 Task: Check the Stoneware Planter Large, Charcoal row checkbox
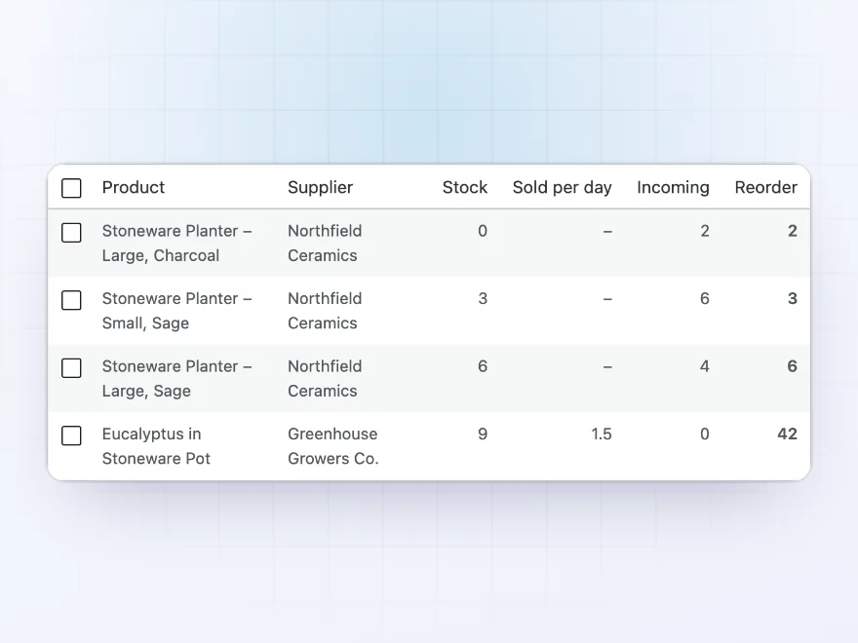[71, 233]
